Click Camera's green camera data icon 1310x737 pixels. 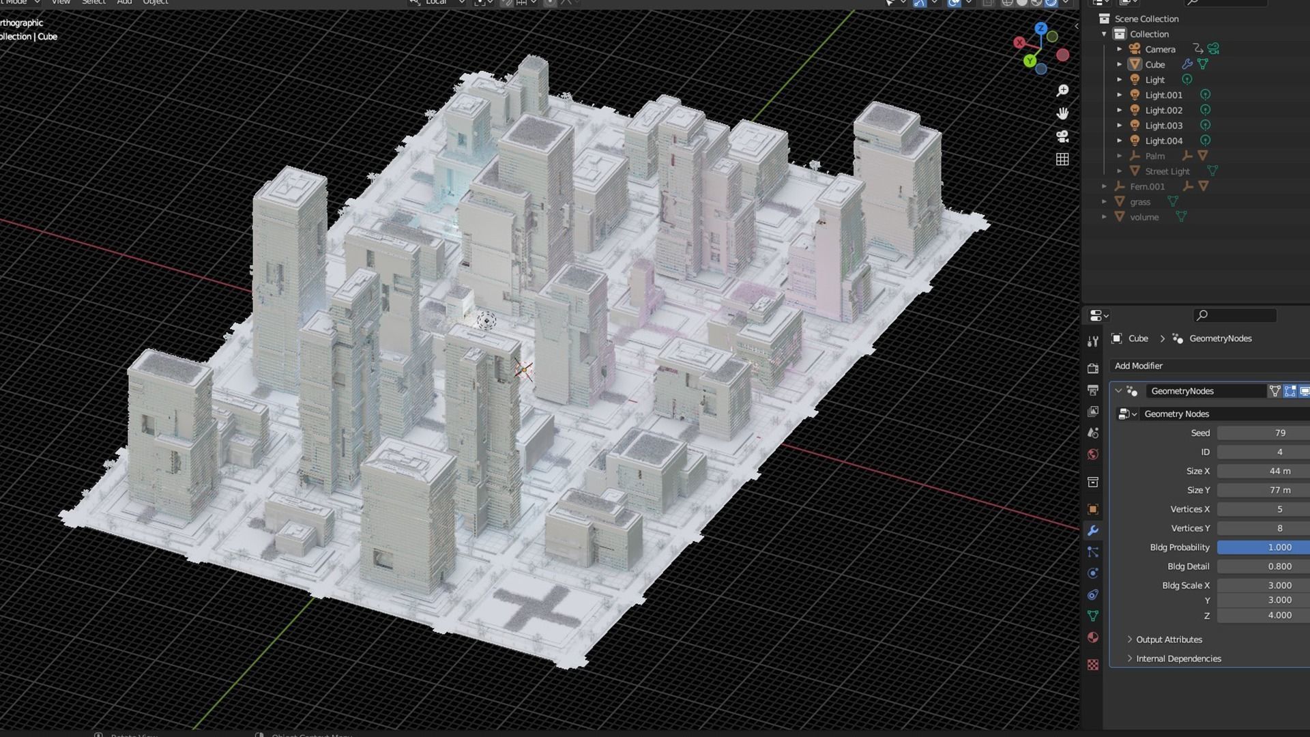coord(1213,49)
